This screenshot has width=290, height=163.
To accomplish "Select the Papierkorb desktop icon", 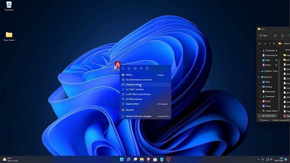I will (x=9, y=6).
